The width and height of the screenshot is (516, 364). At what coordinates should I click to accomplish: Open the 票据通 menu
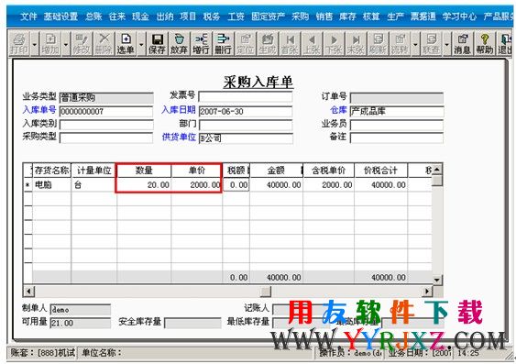(x=423, y=17)
